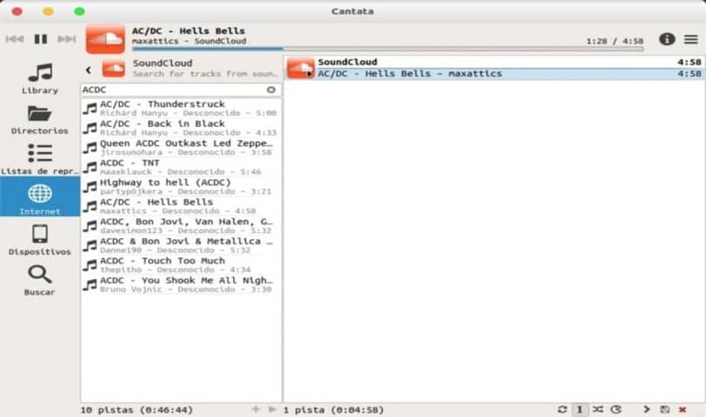Select Queen ACDC Outkast Led Zeppelin result
This screenshot has width=706, height=417.
pyautogui.click(x=181, y=147)
